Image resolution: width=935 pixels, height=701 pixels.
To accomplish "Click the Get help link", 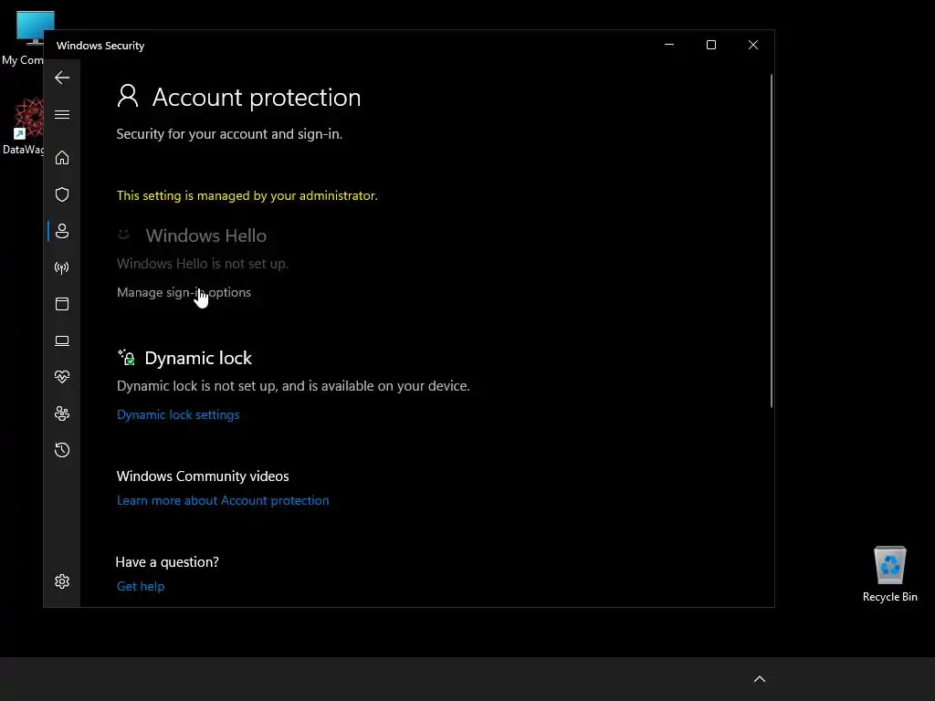I will pos(141,586).
